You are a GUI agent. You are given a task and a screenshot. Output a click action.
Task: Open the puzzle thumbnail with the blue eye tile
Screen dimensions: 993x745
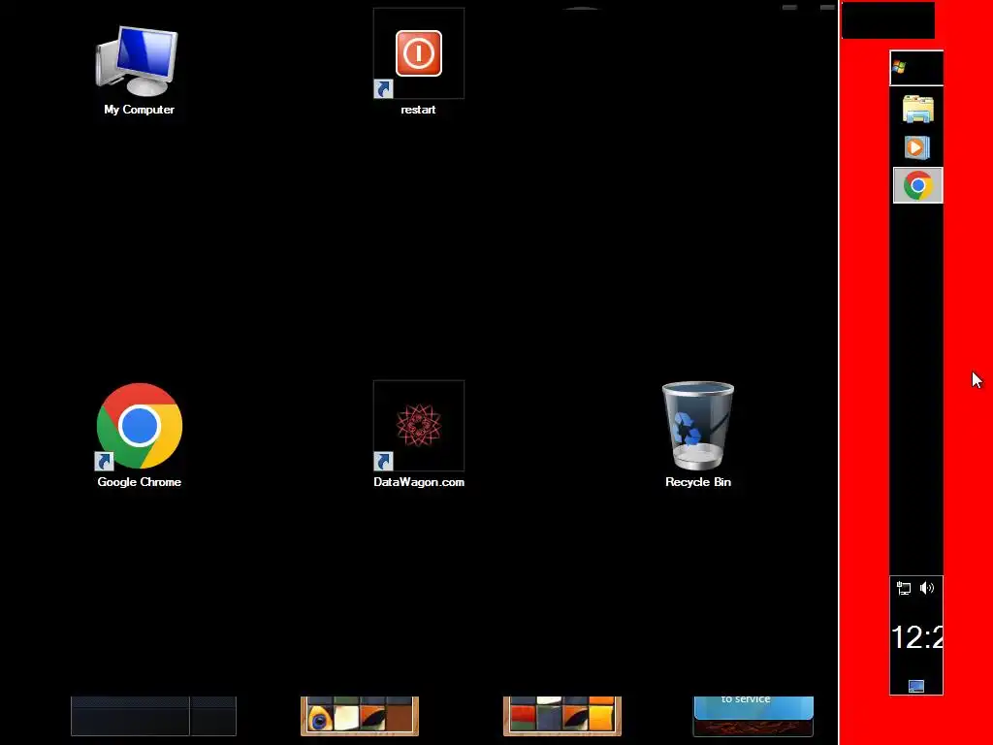tap(360, 716)
